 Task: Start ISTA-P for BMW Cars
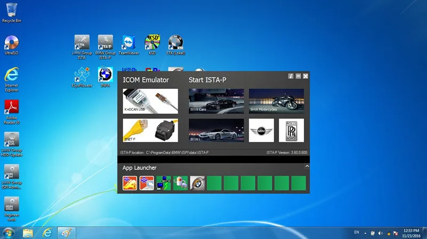pyautogui.click(x=216, y=101)
